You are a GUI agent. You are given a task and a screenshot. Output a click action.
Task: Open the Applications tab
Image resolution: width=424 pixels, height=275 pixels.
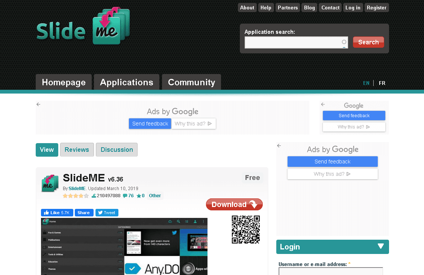[x=127, y=82]
